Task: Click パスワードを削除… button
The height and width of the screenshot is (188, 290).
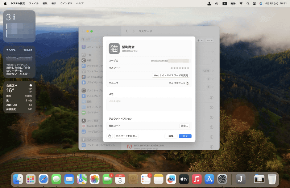Action: tap(126, 136)
